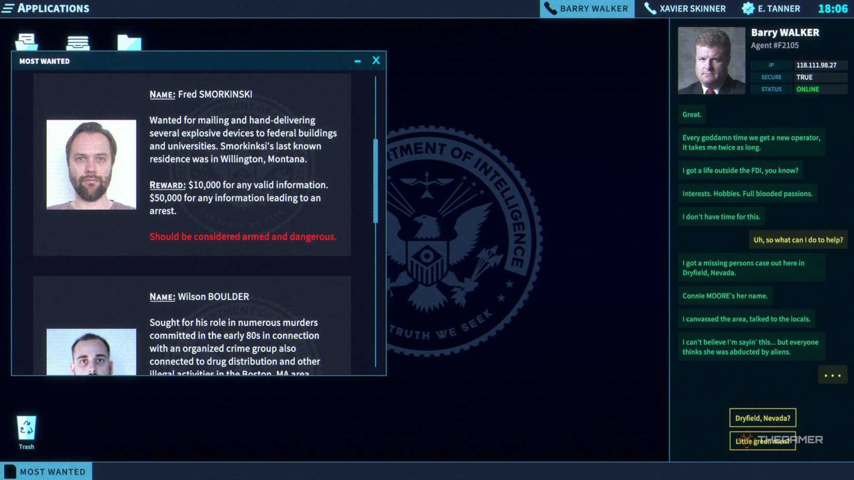Open the Trash icon
Viewport: 854px width, 480px height.
[26, 433]
